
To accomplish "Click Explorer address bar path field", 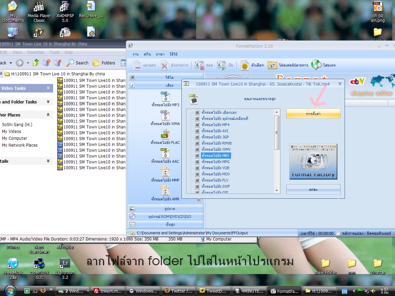I will [65, 74].
